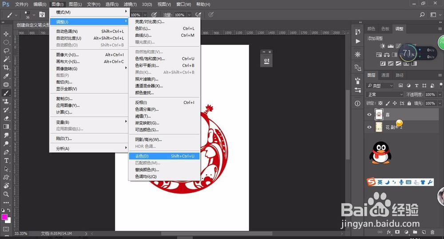The height and width of the screenshot is (239, 444).
Task: Open the 填充 fill dropdown arrow
Action: click(440, 103)
